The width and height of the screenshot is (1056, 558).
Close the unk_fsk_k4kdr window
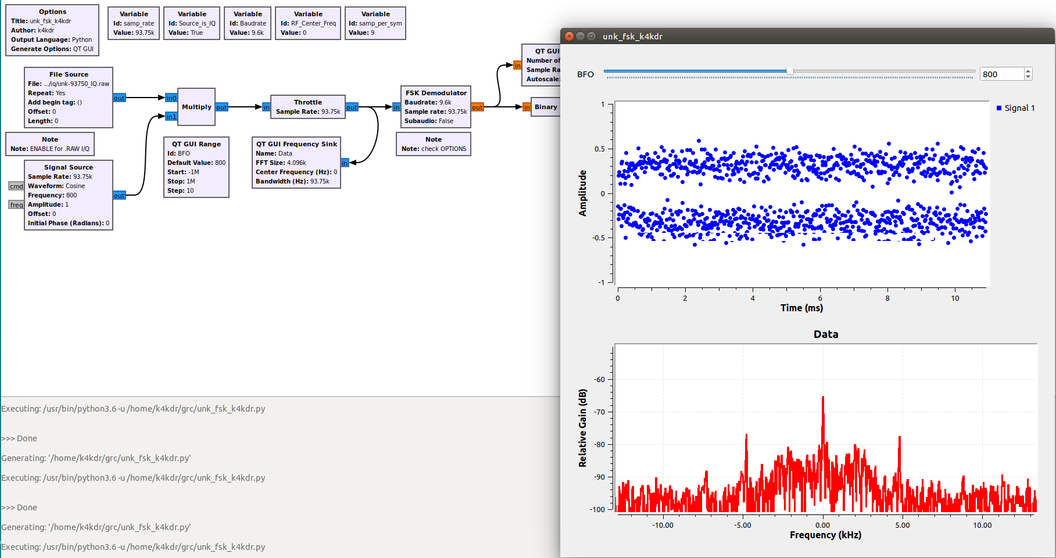pyautogui.click(x=570, y=36)
